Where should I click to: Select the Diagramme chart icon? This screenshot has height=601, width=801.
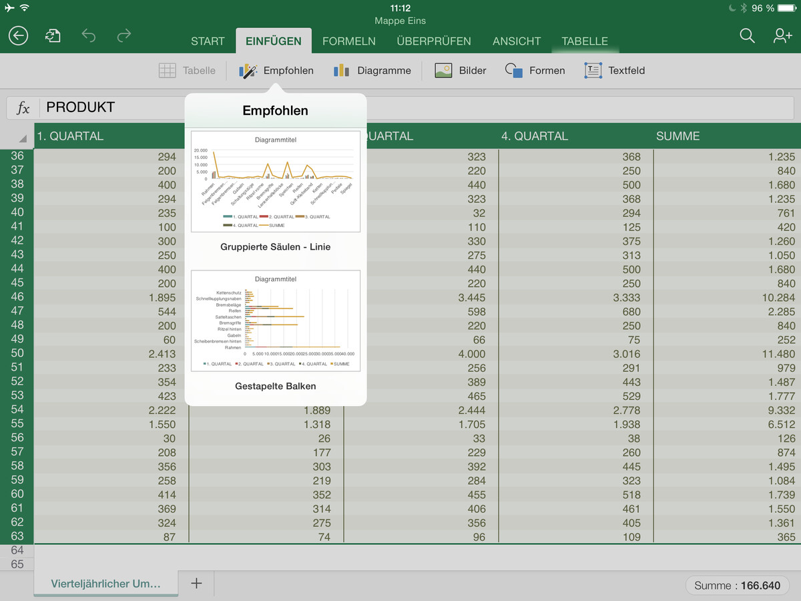pyautogui.click(x=372, y=70)
